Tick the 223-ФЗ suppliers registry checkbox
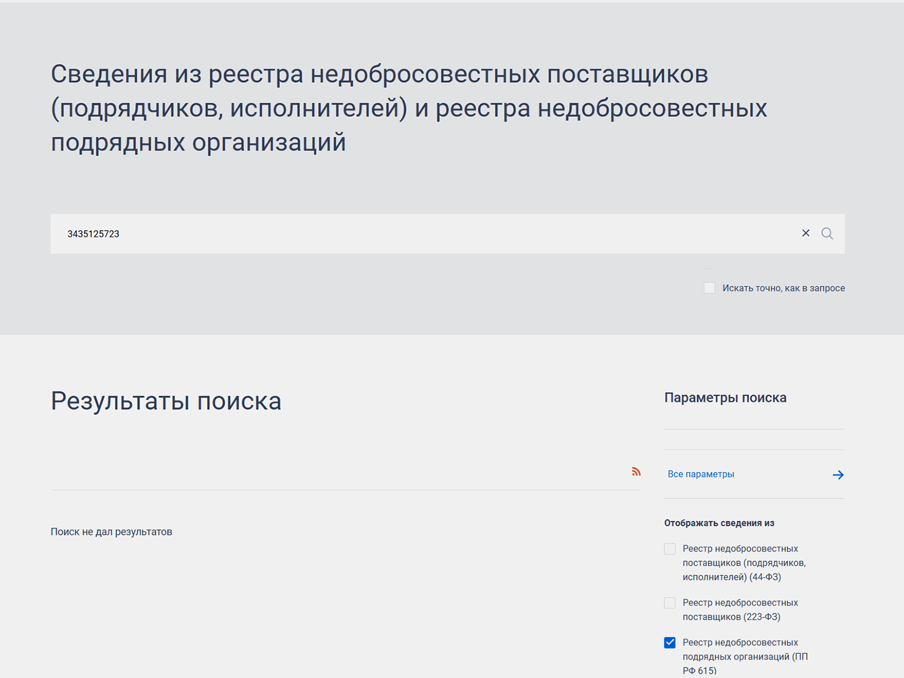This screenshot has height=678, width=904. [670, 603]
